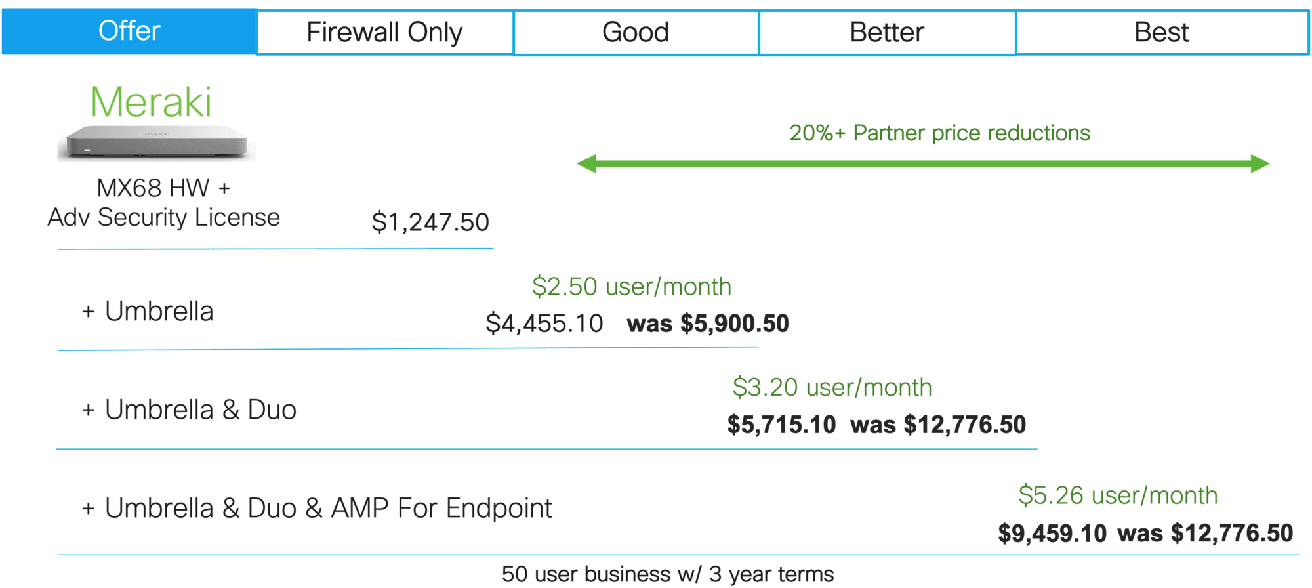The image size is (1312, 588).
Task: Click MX68 HW + Adv Security License label
Action: click(164, 203)
